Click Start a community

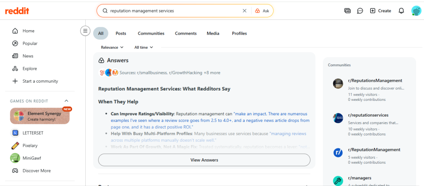point(40,81)
